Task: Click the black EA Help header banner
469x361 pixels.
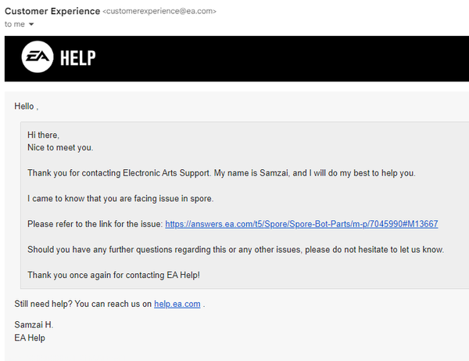Action: tap(237, 59)
